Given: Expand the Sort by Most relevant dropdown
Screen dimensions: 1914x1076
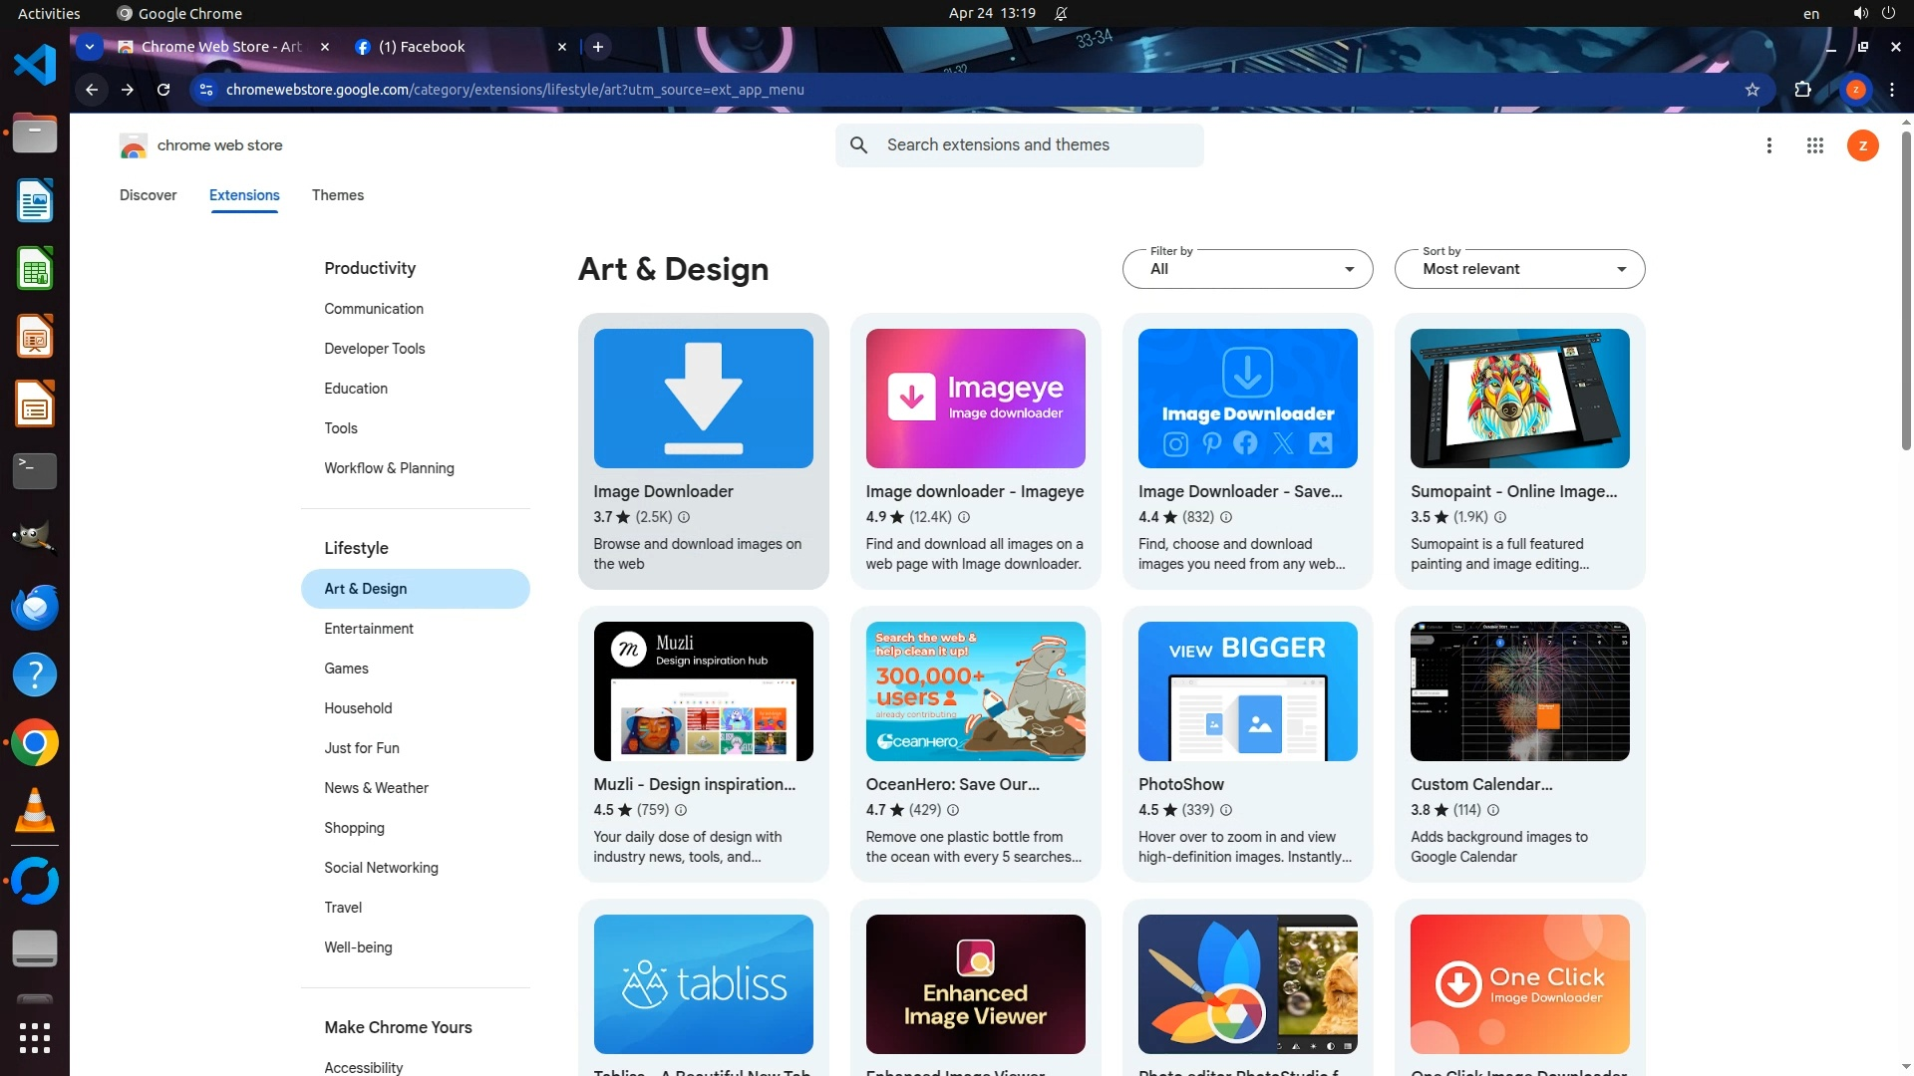Looking at the screenshot, I should [x=1519, y=269].
